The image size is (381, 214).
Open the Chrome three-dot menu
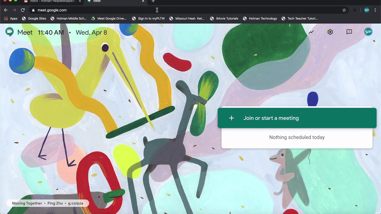coord(375,10)
